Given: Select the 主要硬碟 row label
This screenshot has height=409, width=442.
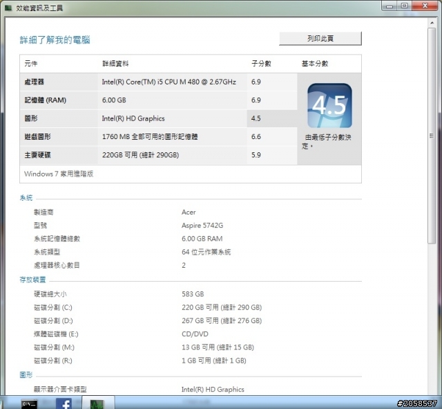Looking at the screenshot, I should click(x=37, y=155).
